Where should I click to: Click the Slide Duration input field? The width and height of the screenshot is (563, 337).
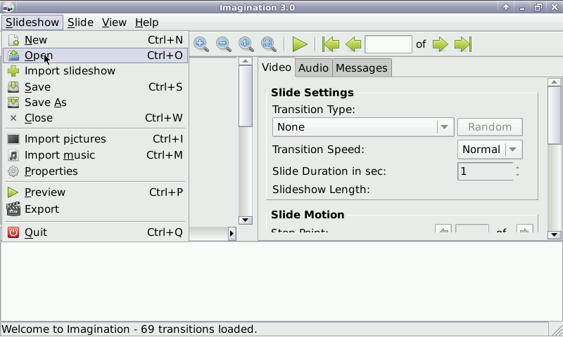coord(485,171)
